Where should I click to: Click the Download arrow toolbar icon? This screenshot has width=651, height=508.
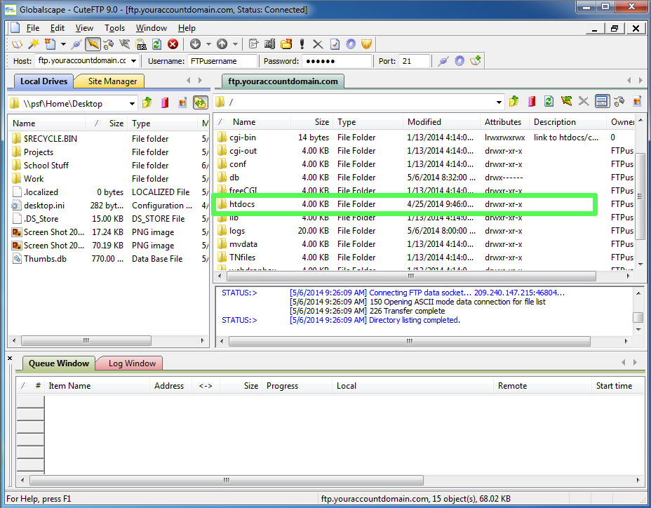tap(195, 44)
